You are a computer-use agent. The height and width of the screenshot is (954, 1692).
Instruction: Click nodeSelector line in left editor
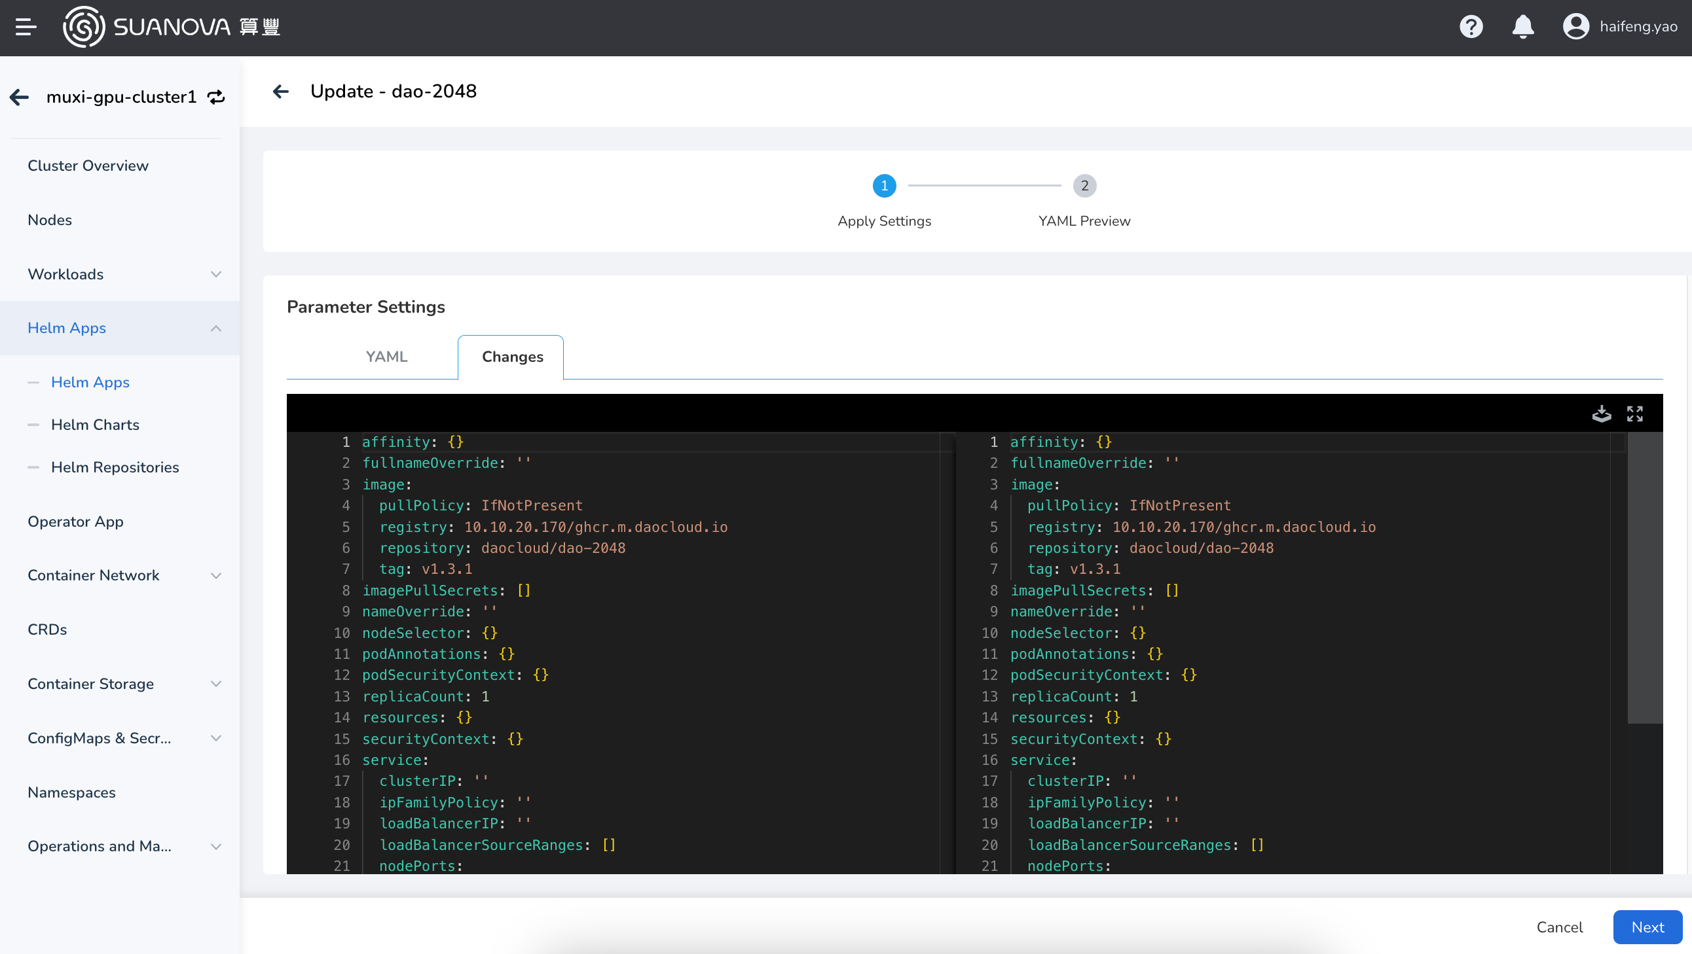430,633
